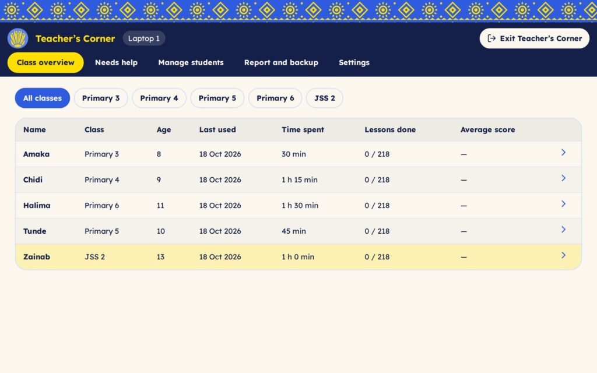Click Zainab's lessons done 0 / 218
597x373 pixels.
tap(377, 257)
